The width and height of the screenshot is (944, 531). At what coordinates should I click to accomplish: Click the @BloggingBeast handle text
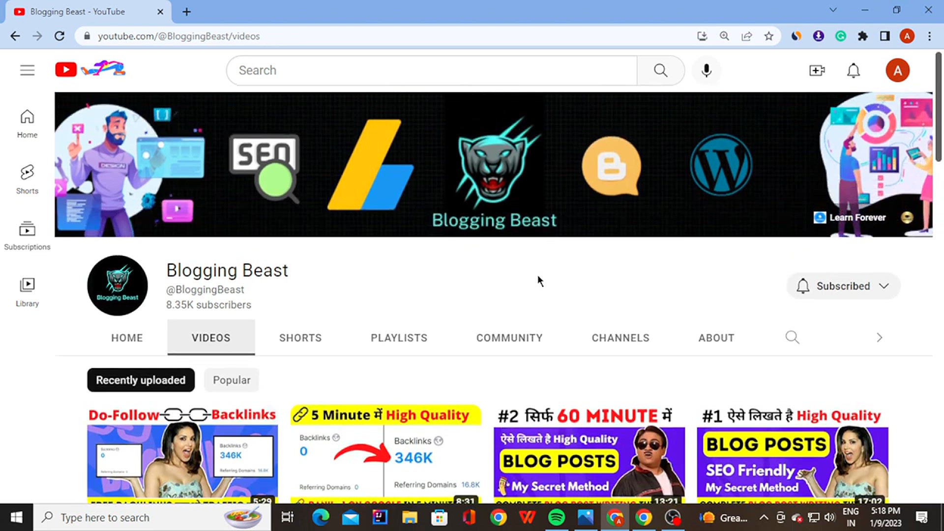(x=205, y=290)
